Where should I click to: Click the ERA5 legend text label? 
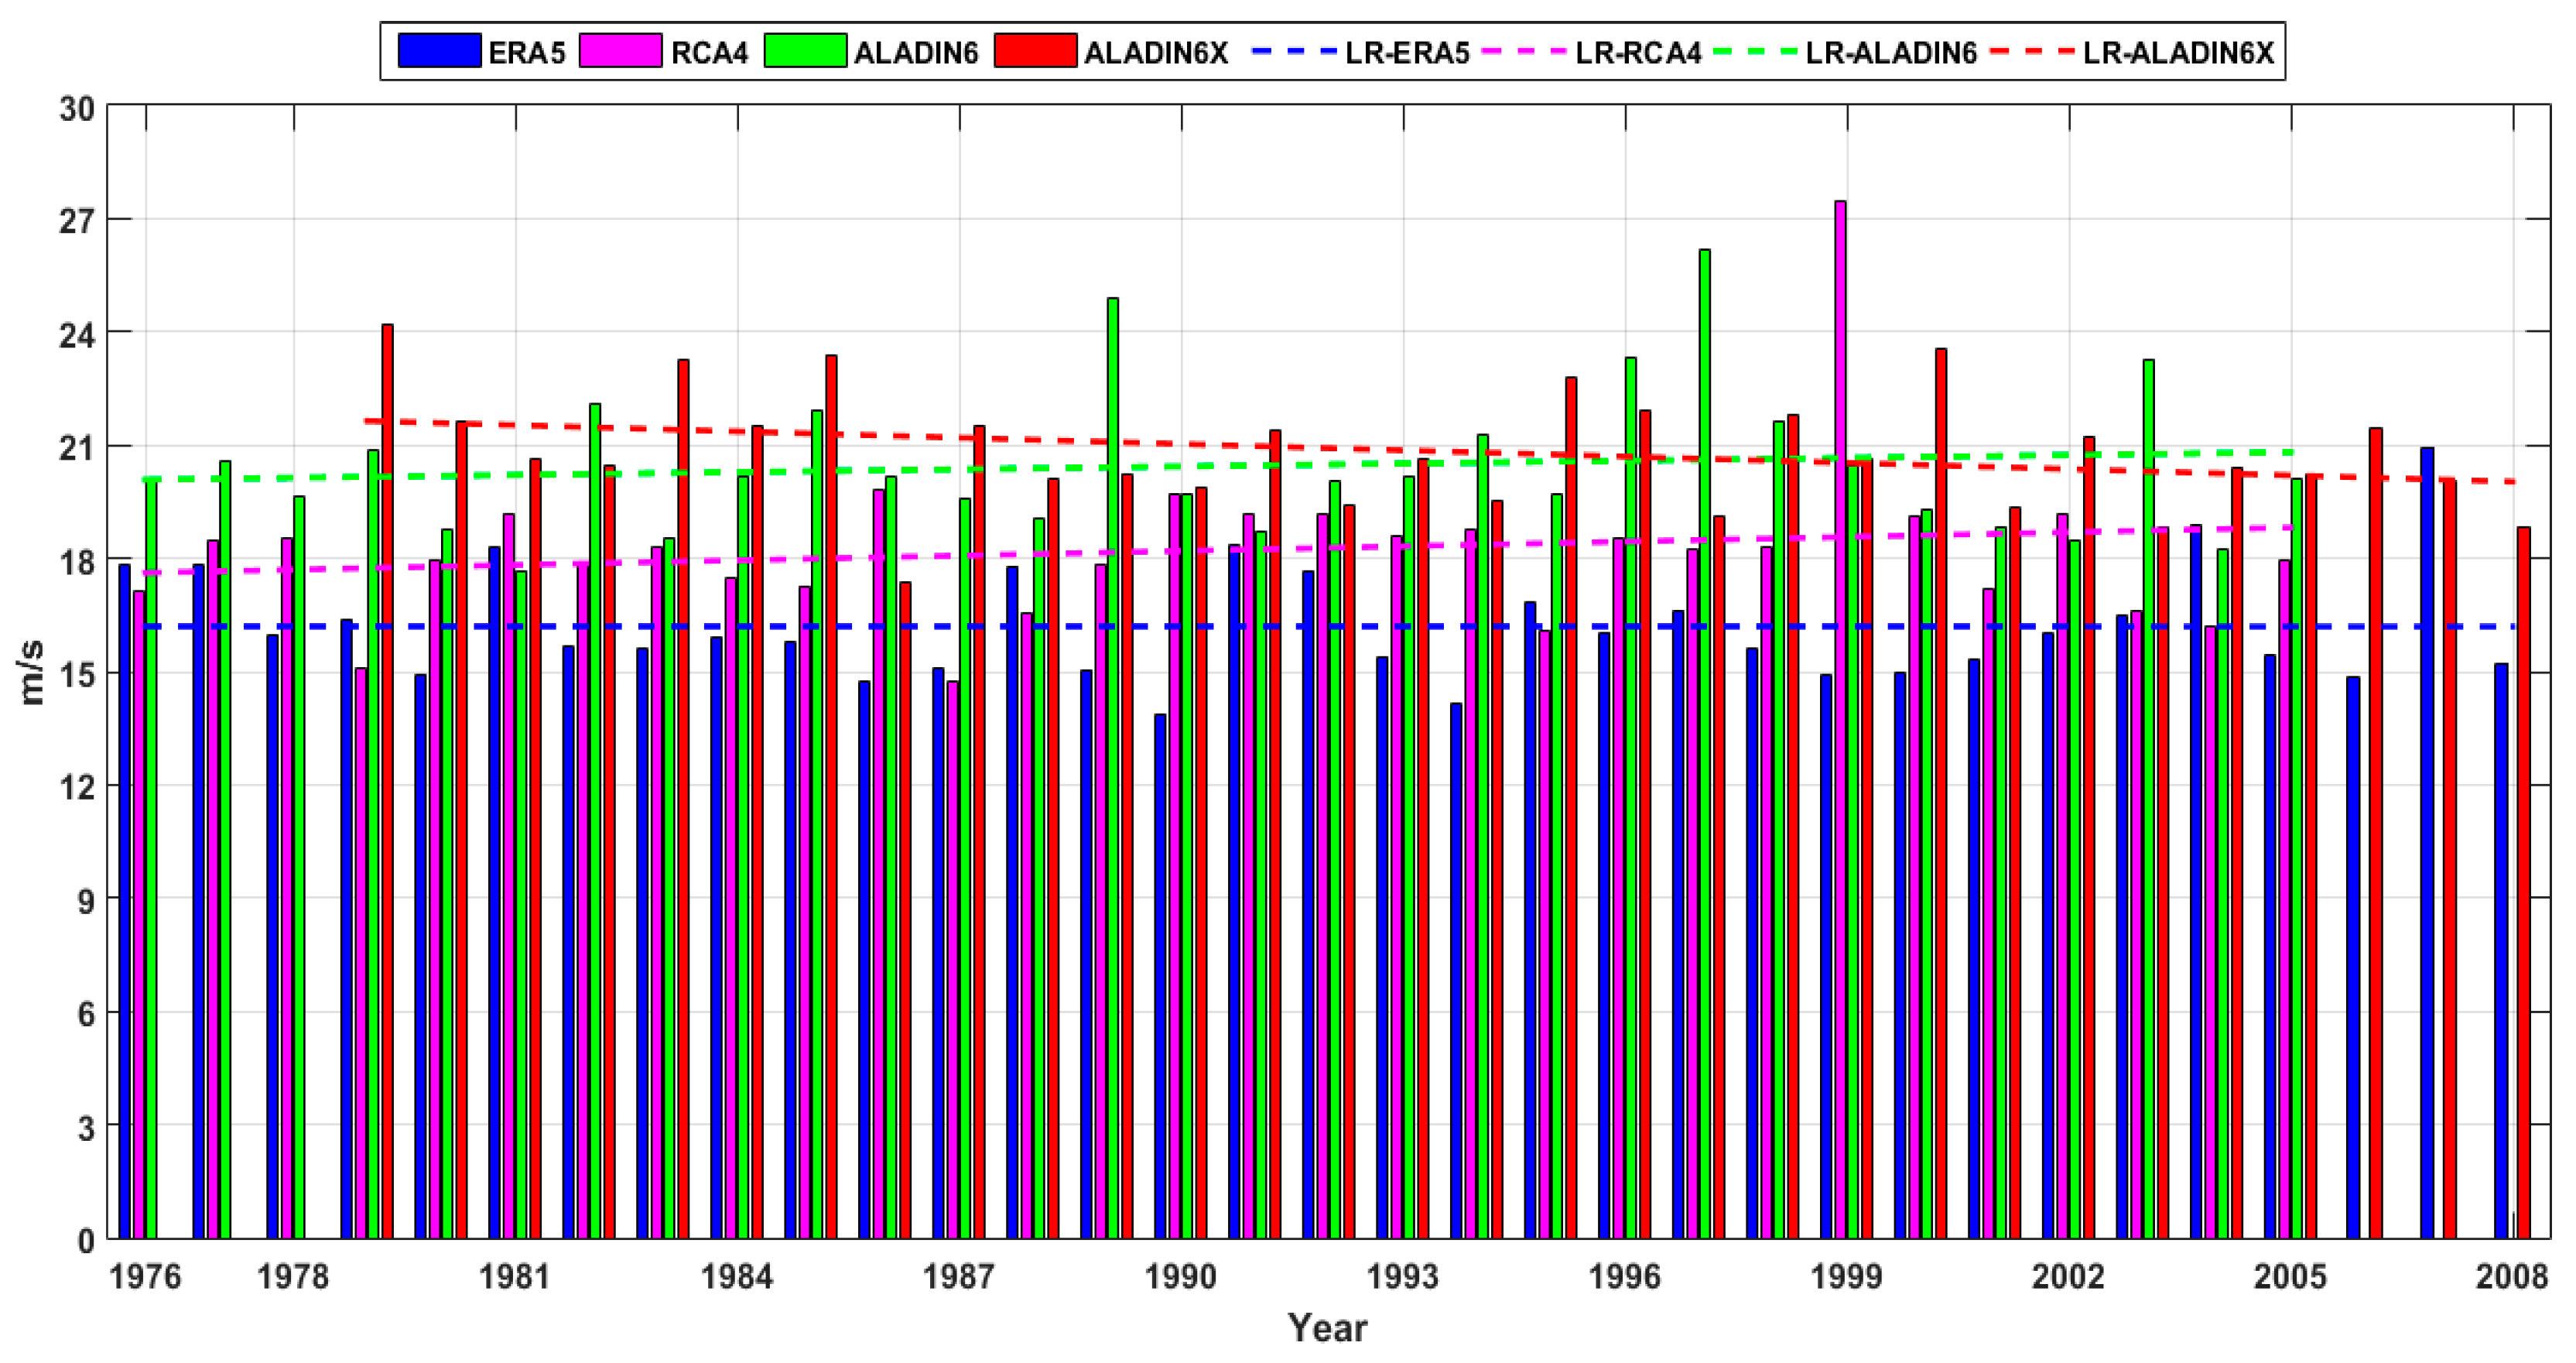pos(526,52)
